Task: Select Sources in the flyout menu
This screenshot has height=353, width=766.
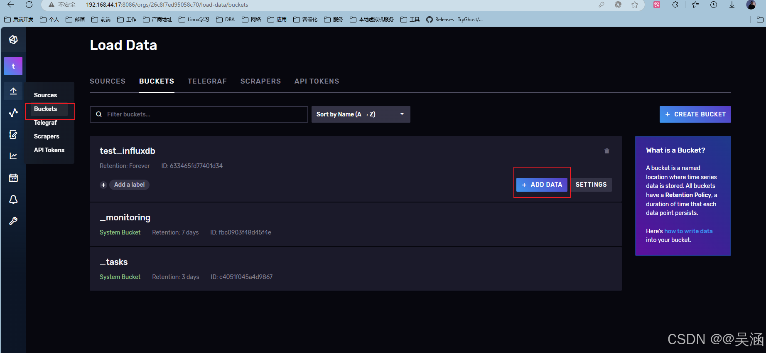Action: tap(46, 95)
